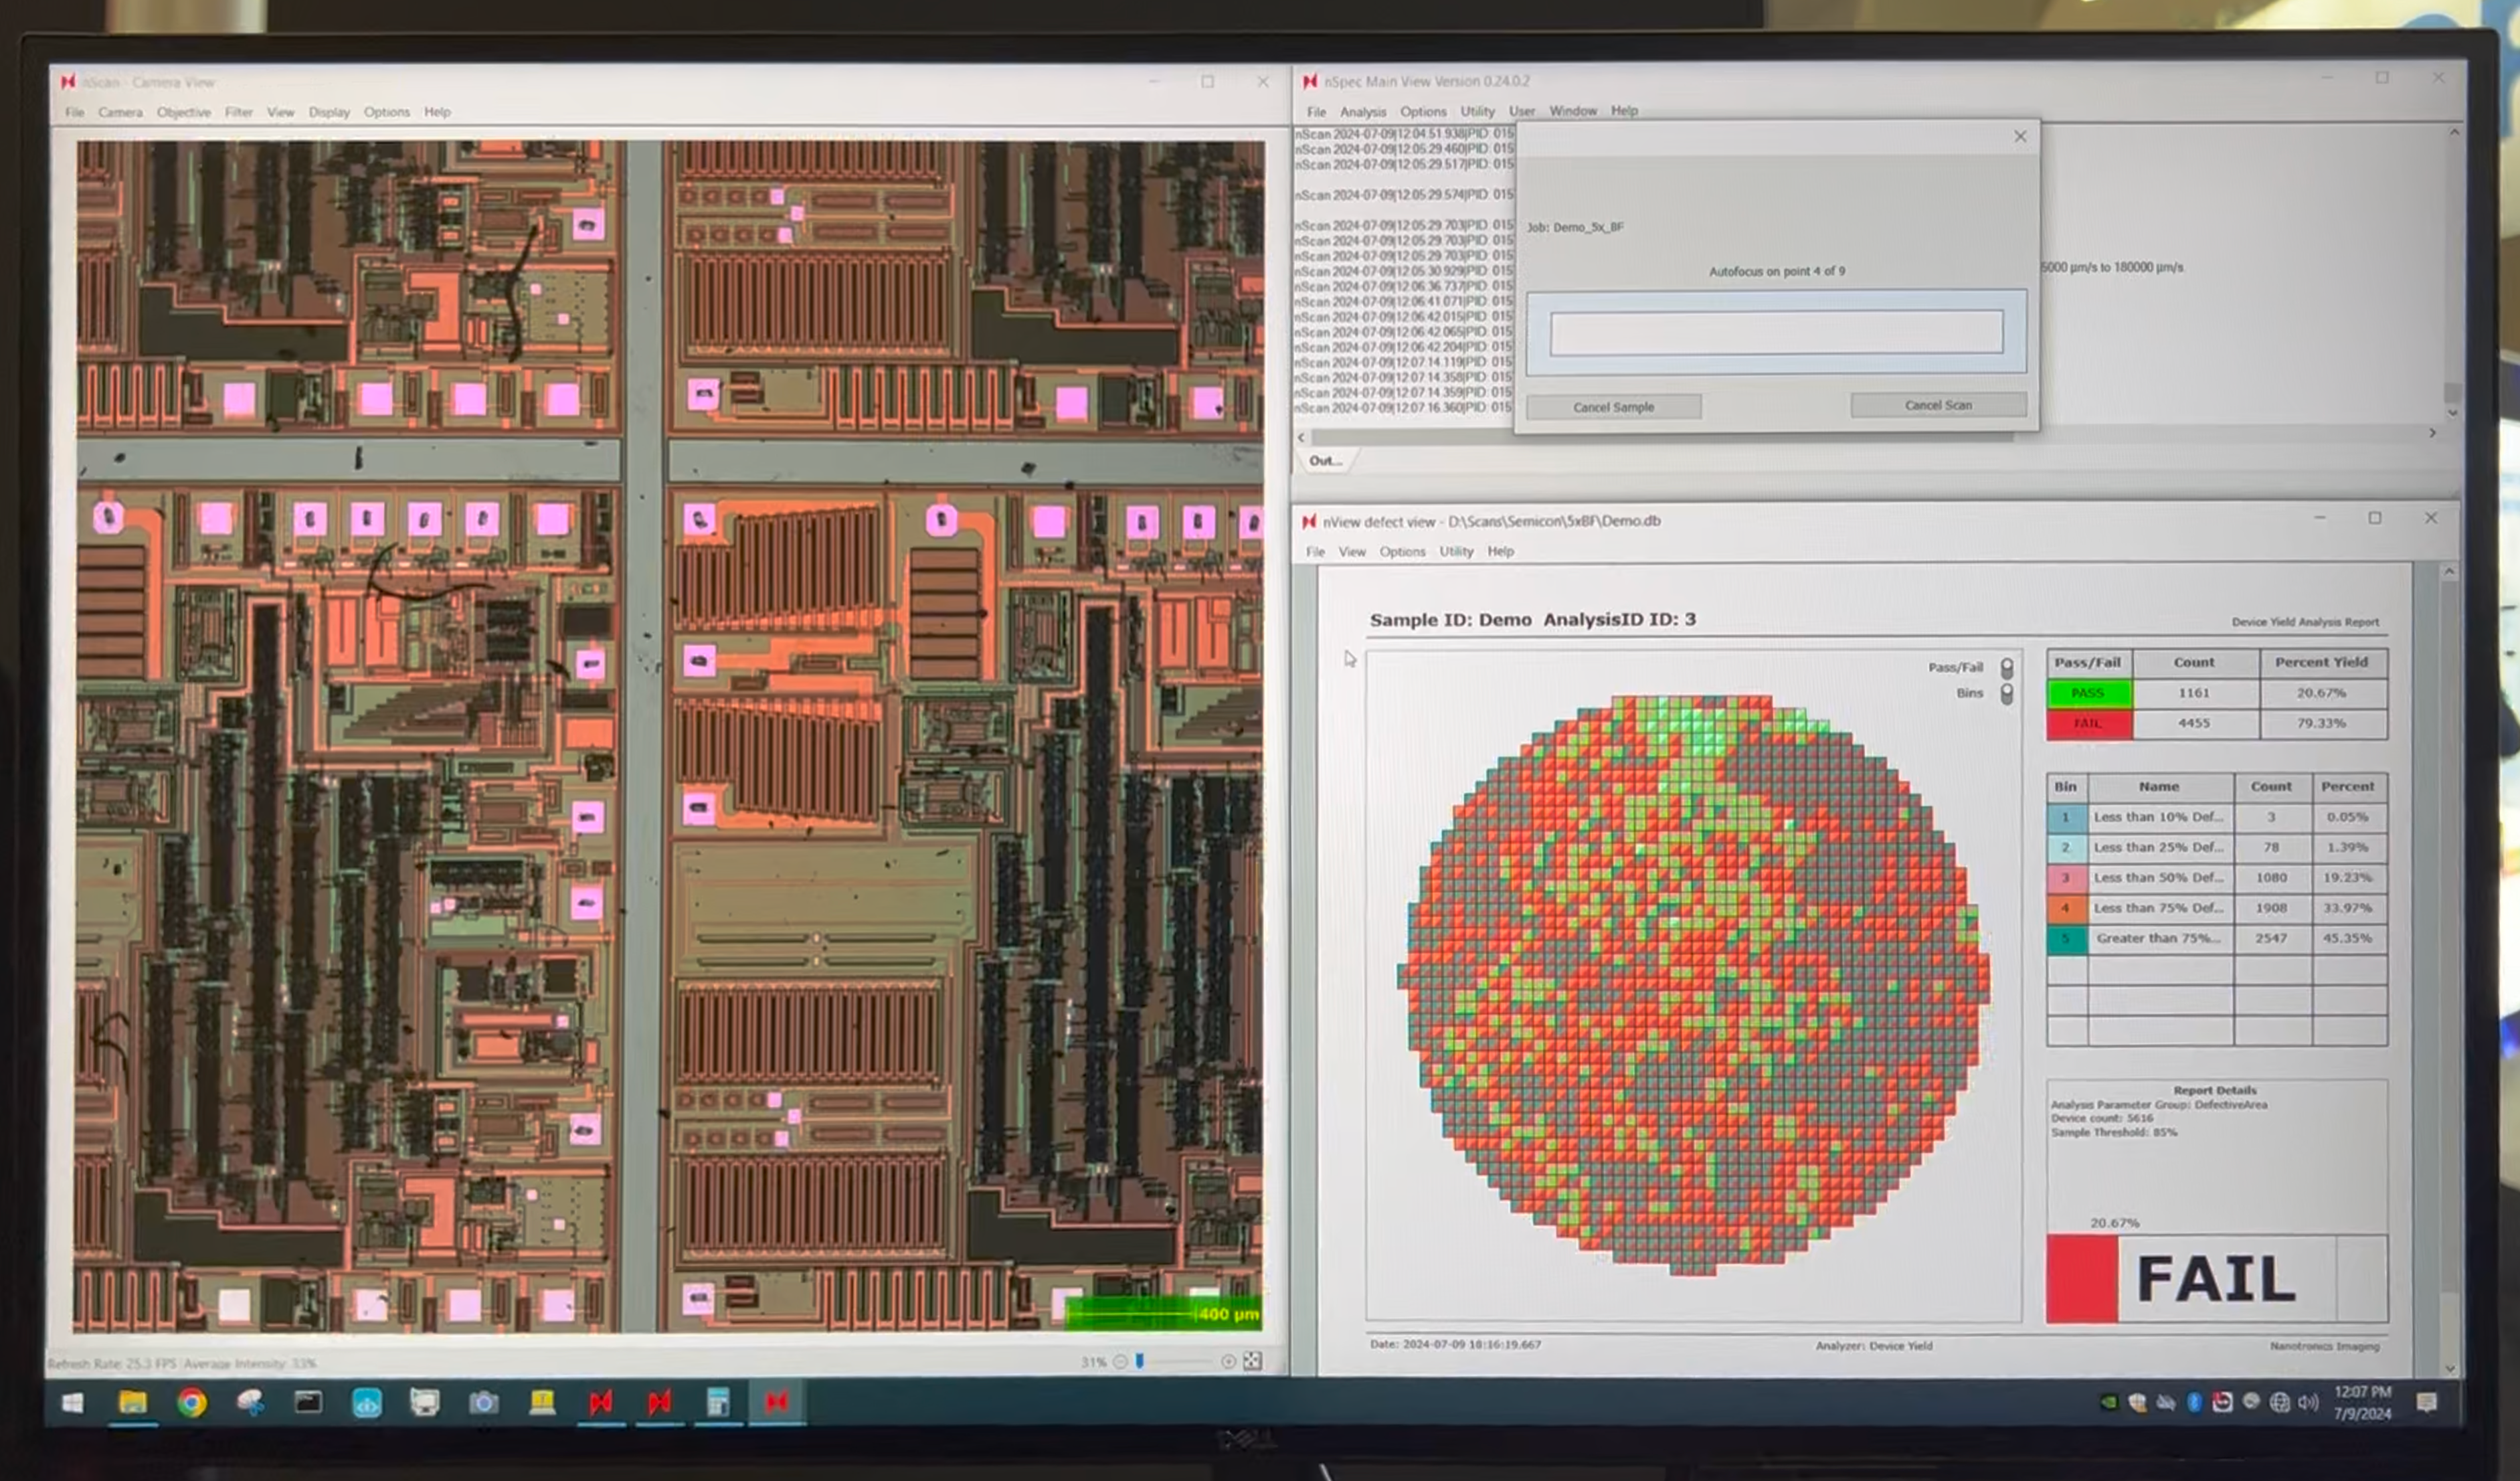Click the green PASS color cell
The width and height of the screenshot is (2520, 1481).
click(x=2088, y=693)
